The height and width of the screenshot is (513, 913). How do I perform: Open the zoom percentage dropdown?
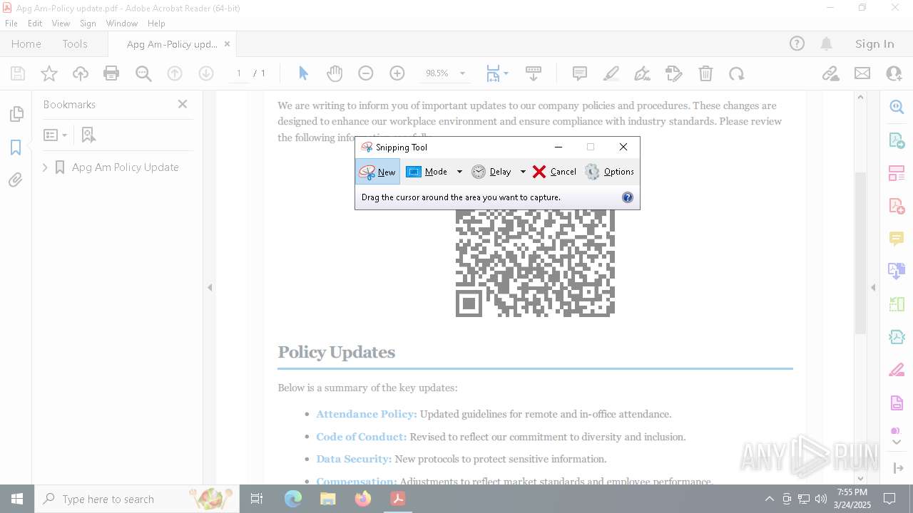(462, 73)
